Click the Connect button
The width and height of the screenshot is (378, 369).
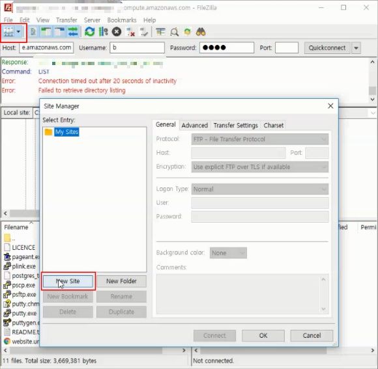click(x=214, y=336)
